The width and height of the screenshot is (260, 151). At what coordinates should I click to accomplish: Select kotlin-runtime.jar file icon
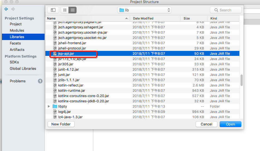tap(55, 91)
